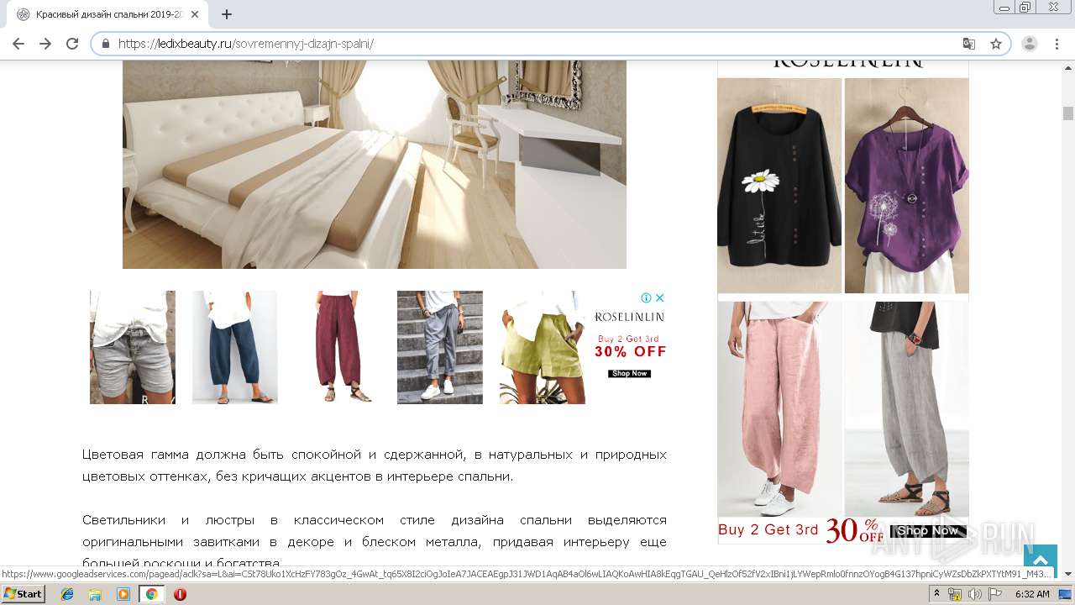
Task: Go back to the previous page
Action: pos(18,44)
